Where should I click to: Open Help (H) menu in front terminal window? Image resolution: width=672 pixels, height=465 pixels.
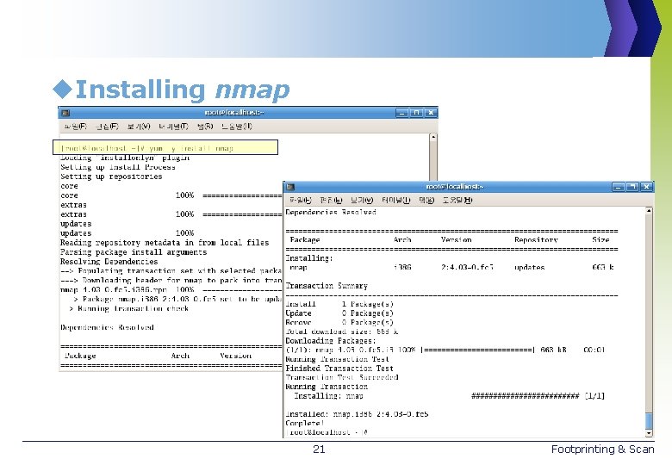click(457, 200)
